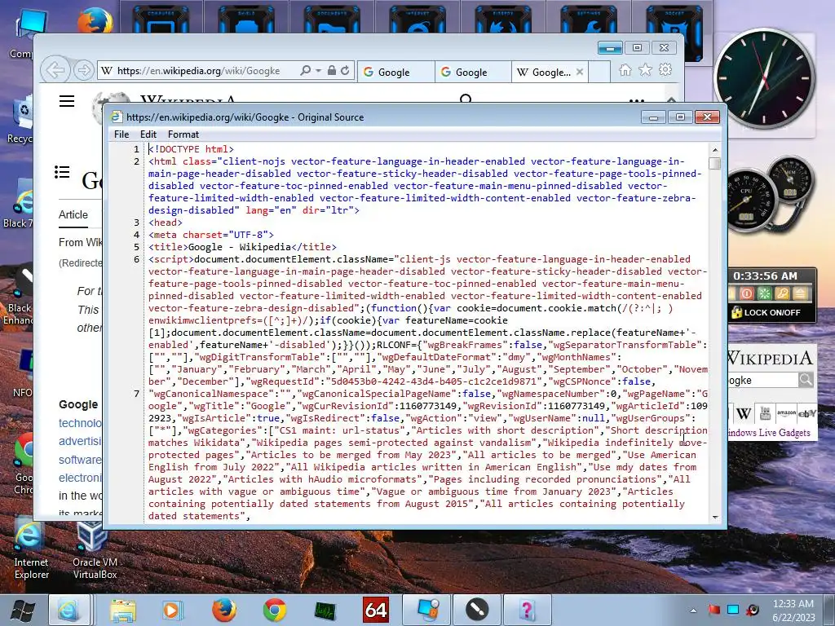Close the Wikipedia Google tab
This screenshot has height=626, width=835.
580,72
